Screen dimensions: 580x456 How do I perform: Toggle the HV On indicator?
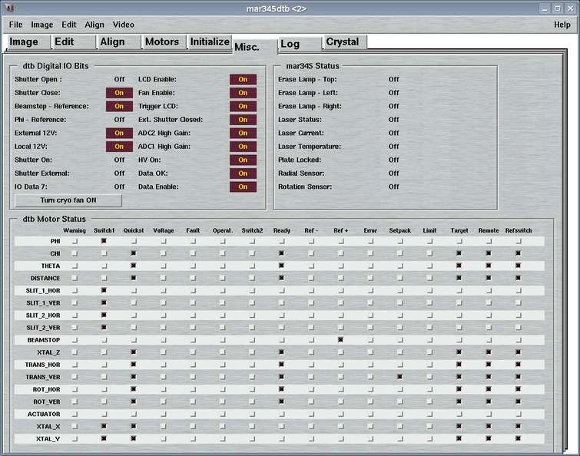click(243, 160)
